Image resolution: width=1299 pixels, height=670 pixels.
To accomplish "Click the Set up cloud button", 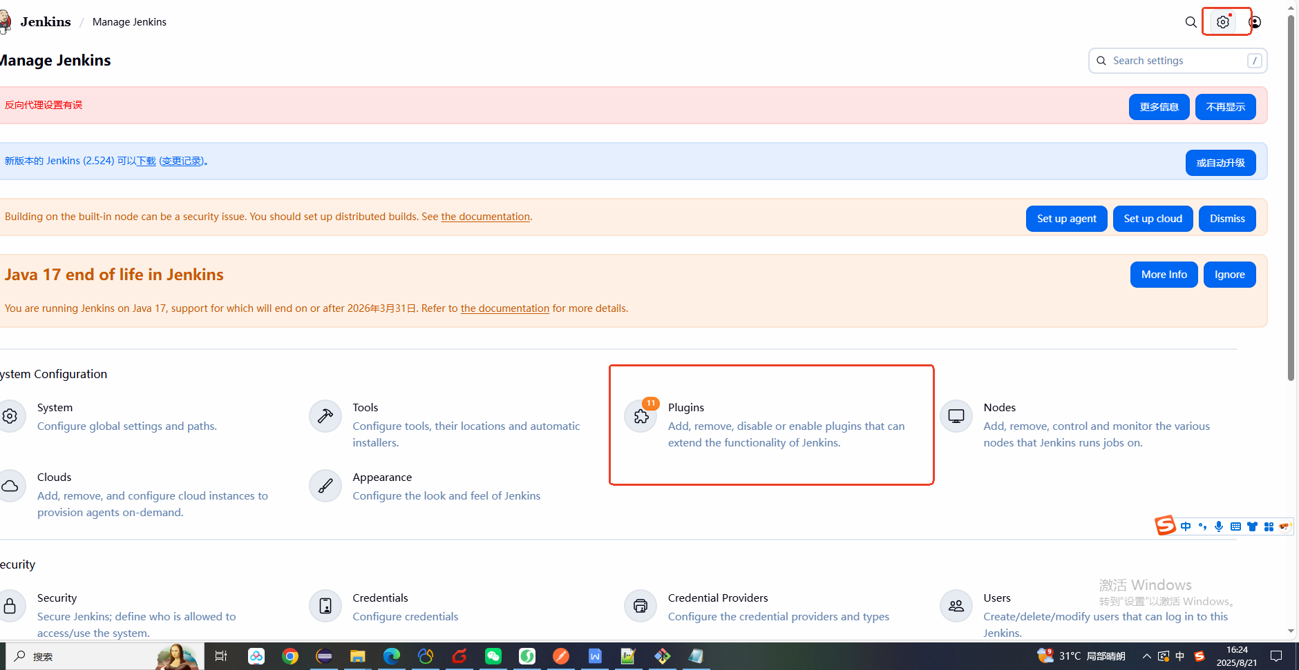I will pos(1153,219).
